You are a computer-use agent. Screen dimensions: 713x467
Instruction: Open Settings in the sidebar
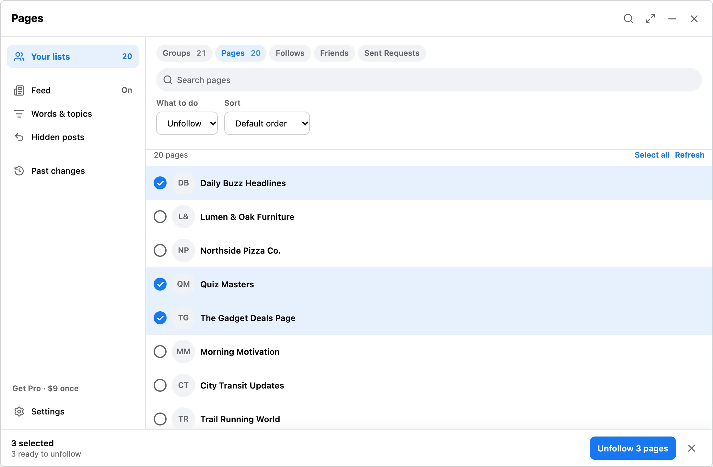coord(73,412)
